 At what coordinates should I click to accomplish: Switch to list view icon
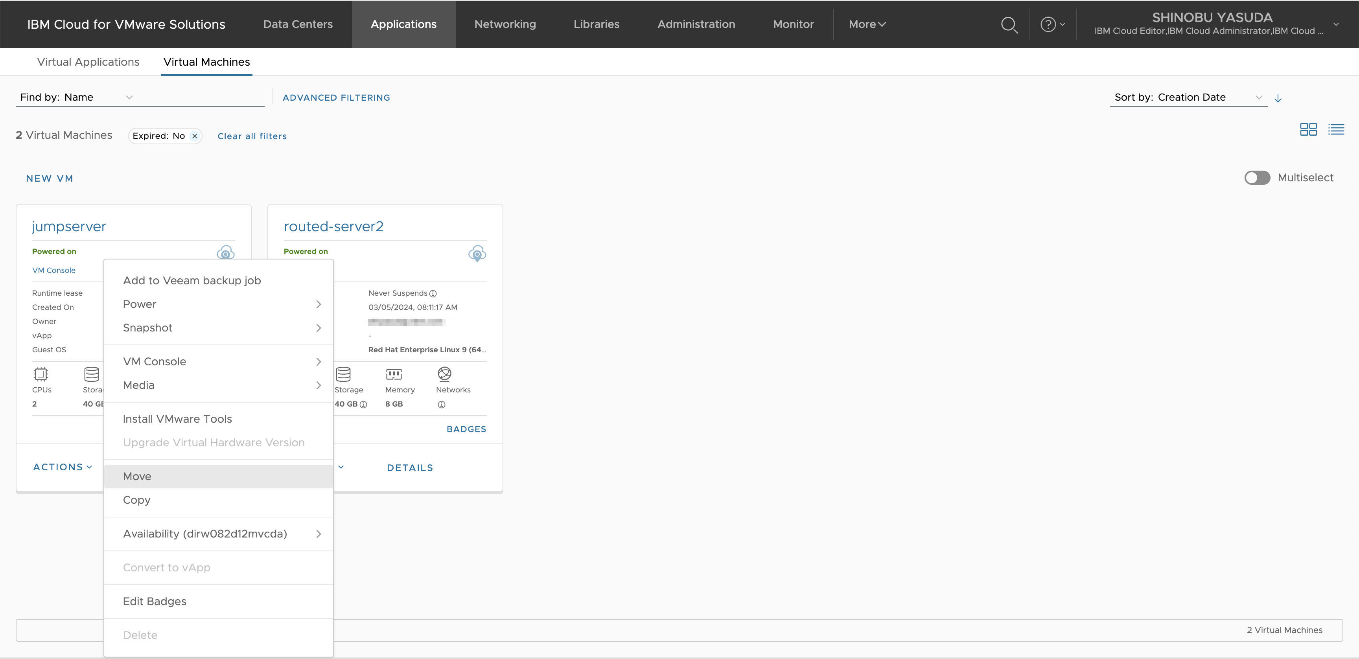click(x=1336, y=129)
